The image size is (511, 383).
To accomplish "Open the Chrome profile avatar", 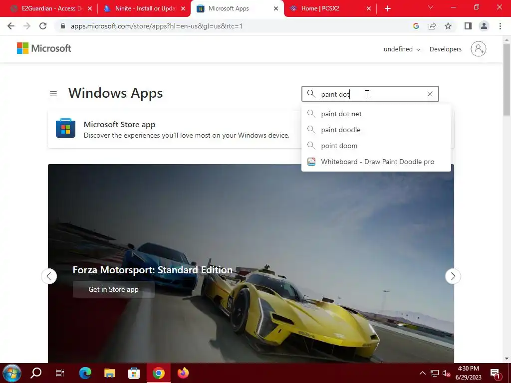I will click(x=484, y=26).
